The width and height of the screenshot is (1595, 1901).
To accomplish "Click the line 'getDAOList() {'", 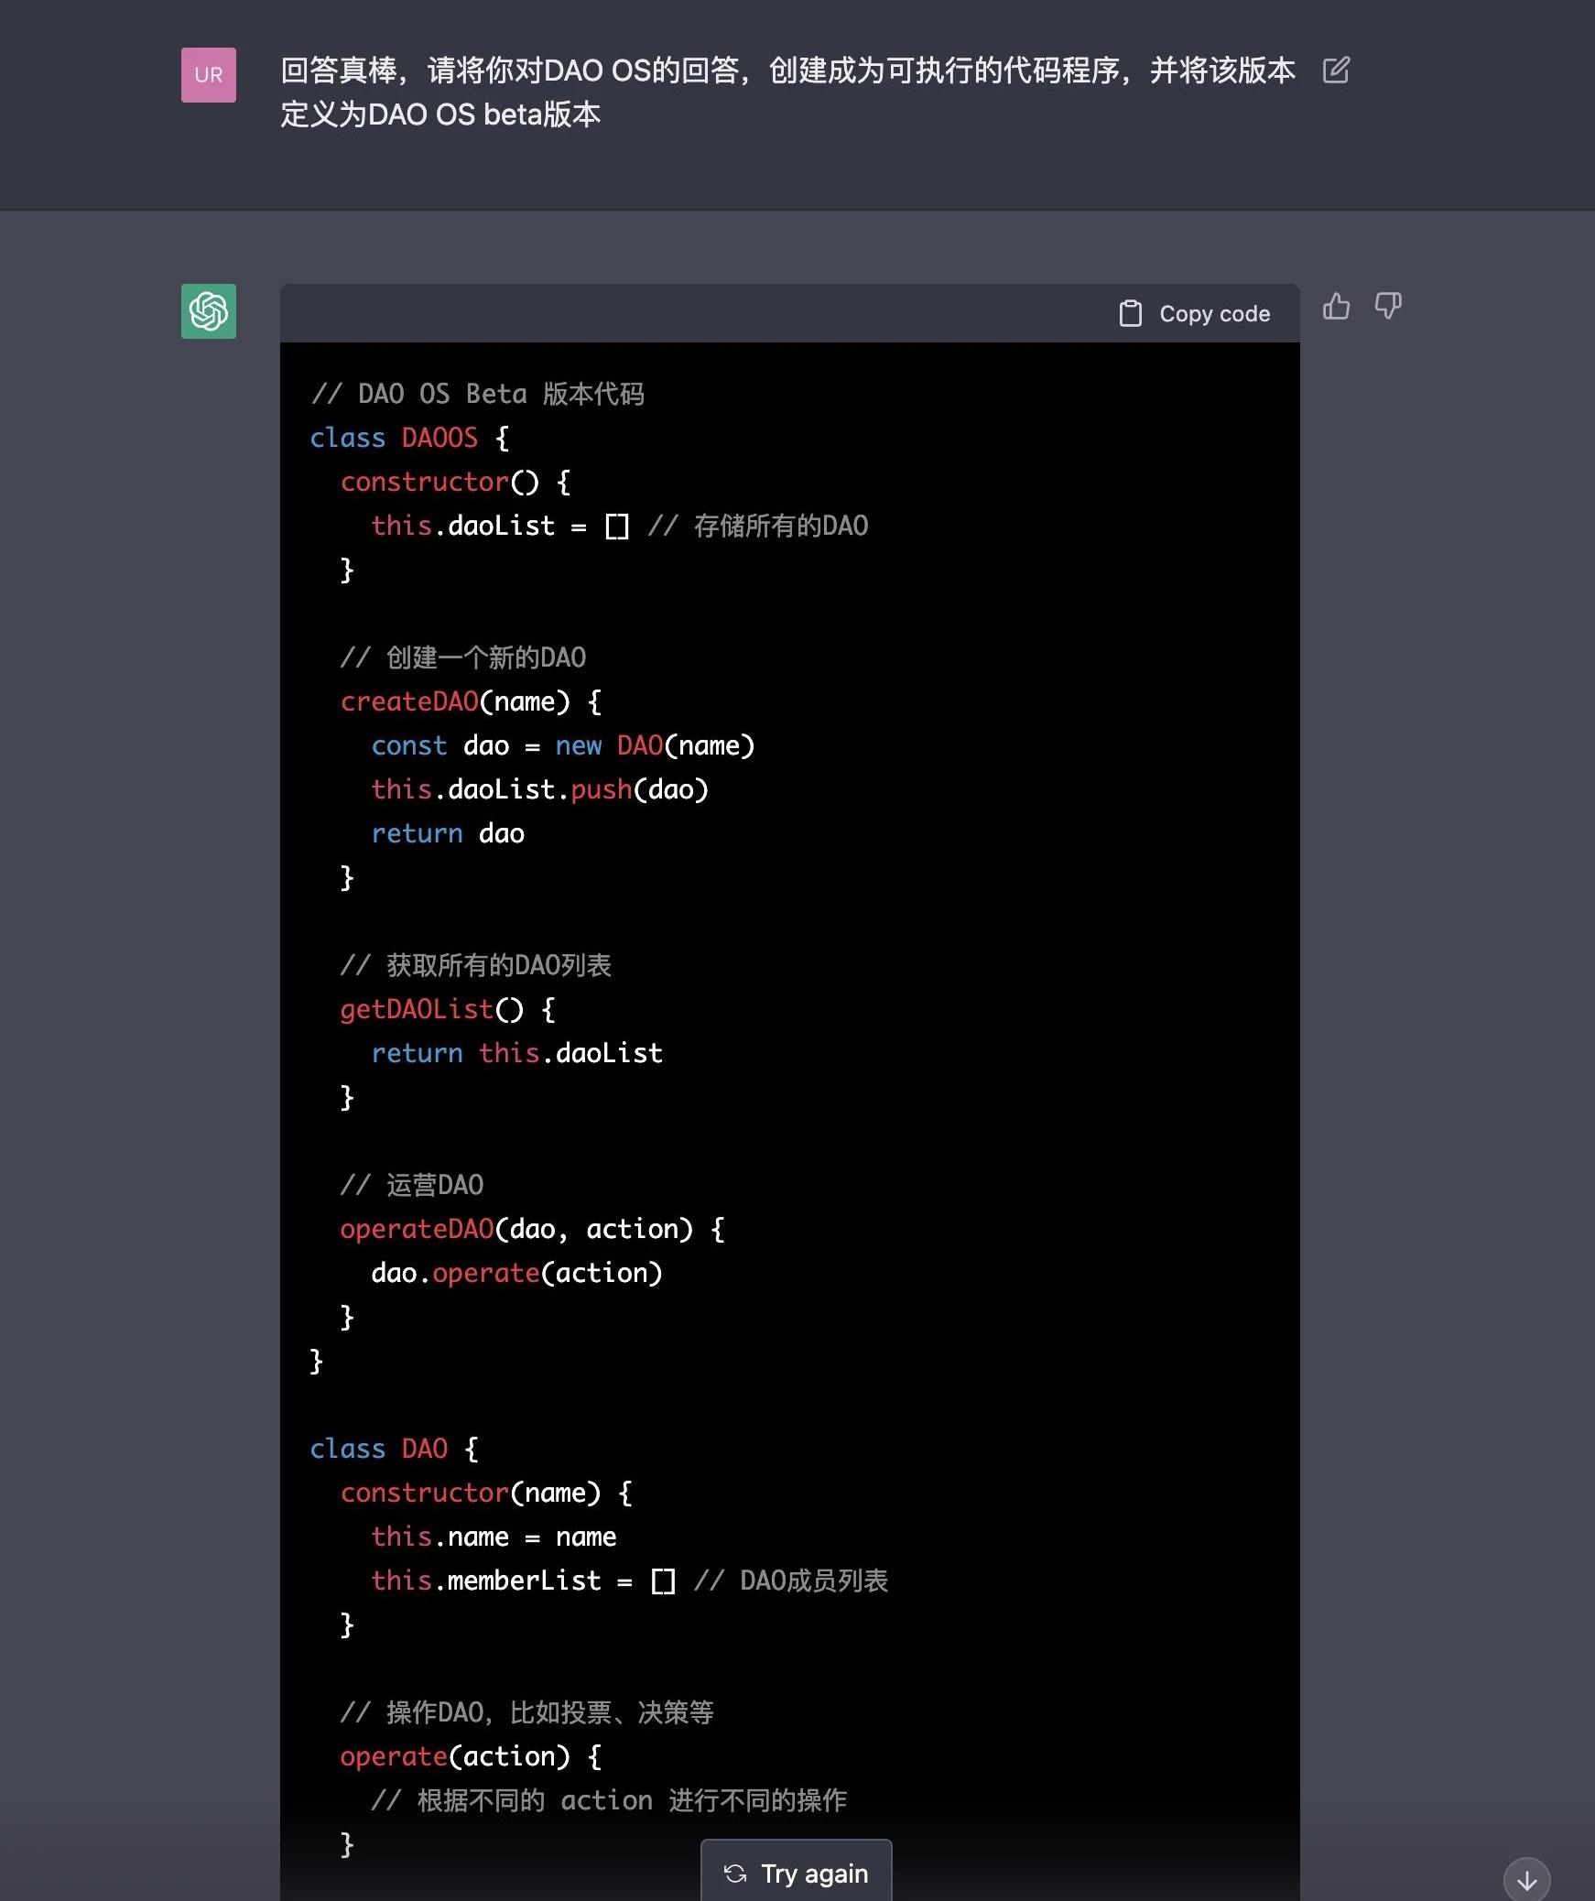I will 448,1009.
